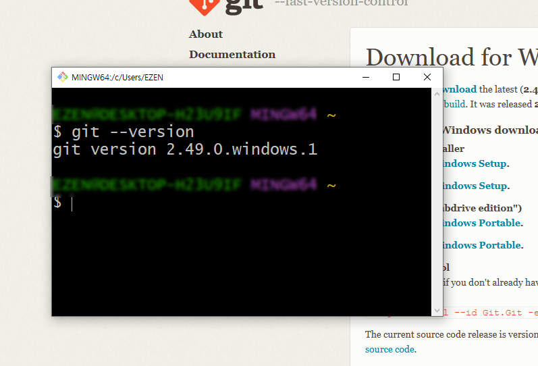Click the terminal vertical scrollbar track
Viewport: 538px width, 366px height.
coord(437,202)
